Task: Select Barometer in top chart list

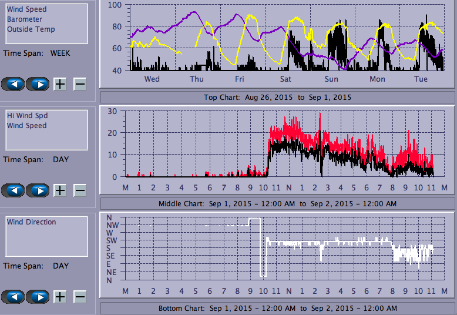Action: 25,19
